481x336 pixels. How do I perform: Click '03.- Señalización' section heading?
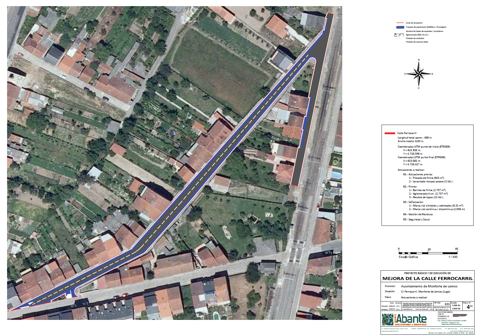[413, 202]
